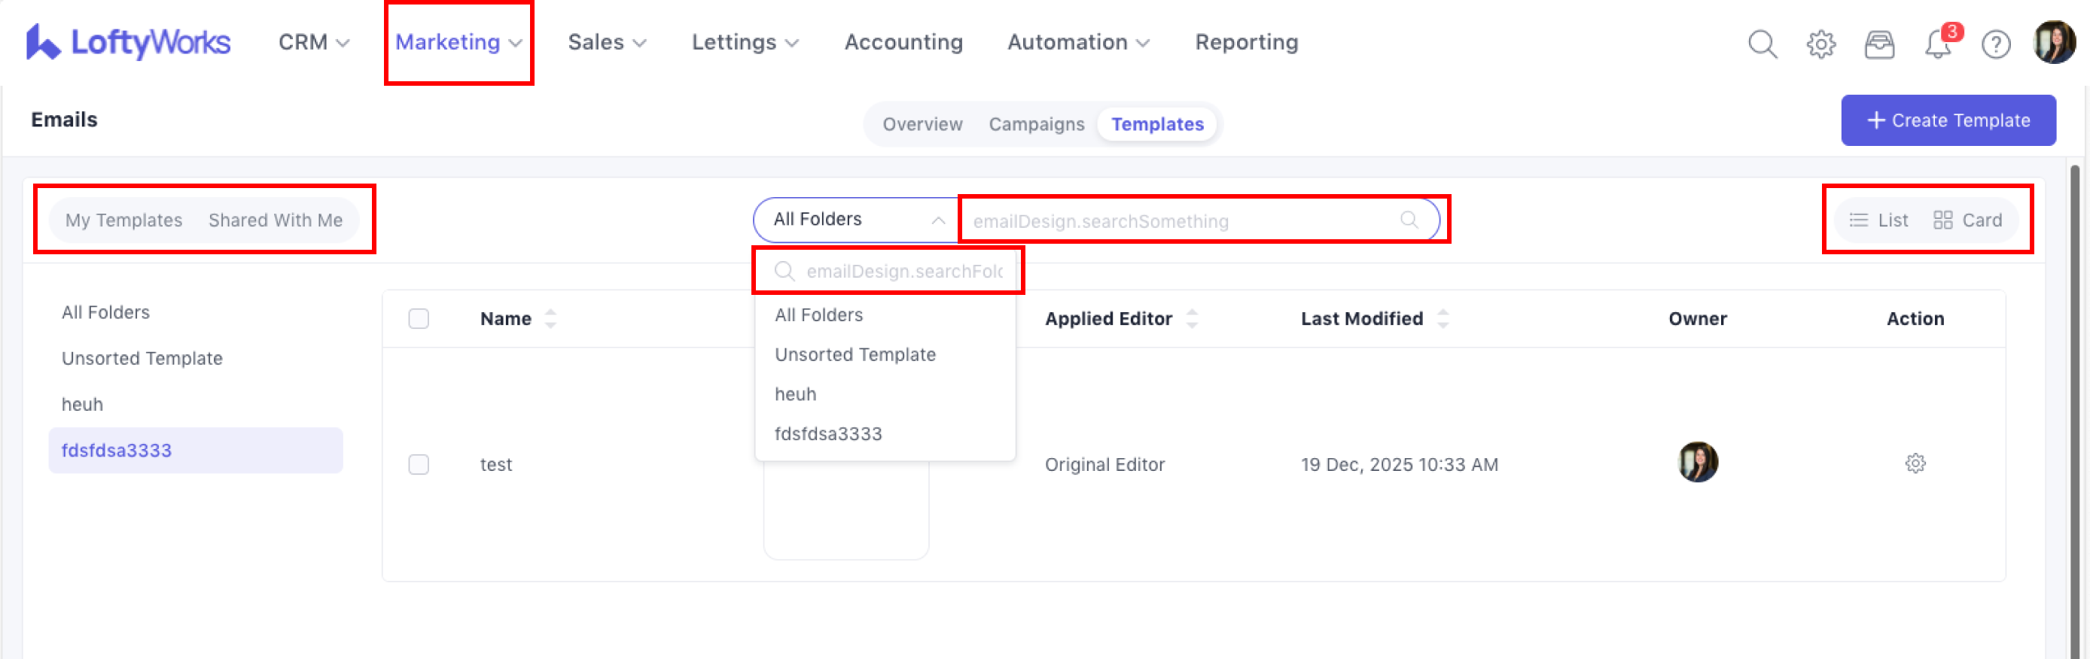2090x659 pixels.
Task: Click the LoftyWorks logo
Action: point(128,42)
